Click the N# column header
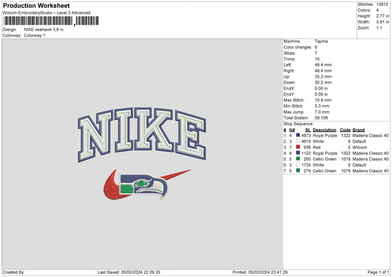Screen dimensions: 392x277 pyautogui.click(x=292, y=130)
